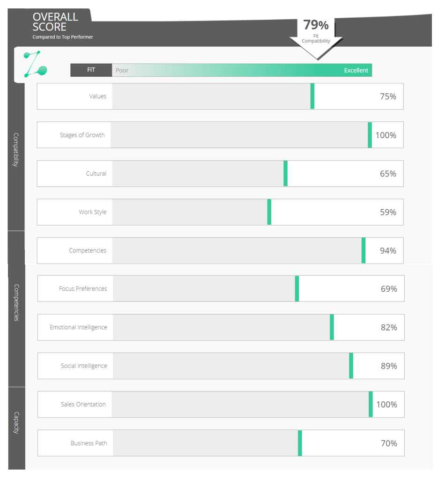Click the Stages of Growth row label
Image resolution: width=438 pixels, height=478 pixels.
coord(82,135)
